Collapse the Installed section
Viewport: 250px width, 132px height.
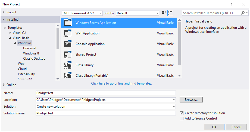point(4,20)
